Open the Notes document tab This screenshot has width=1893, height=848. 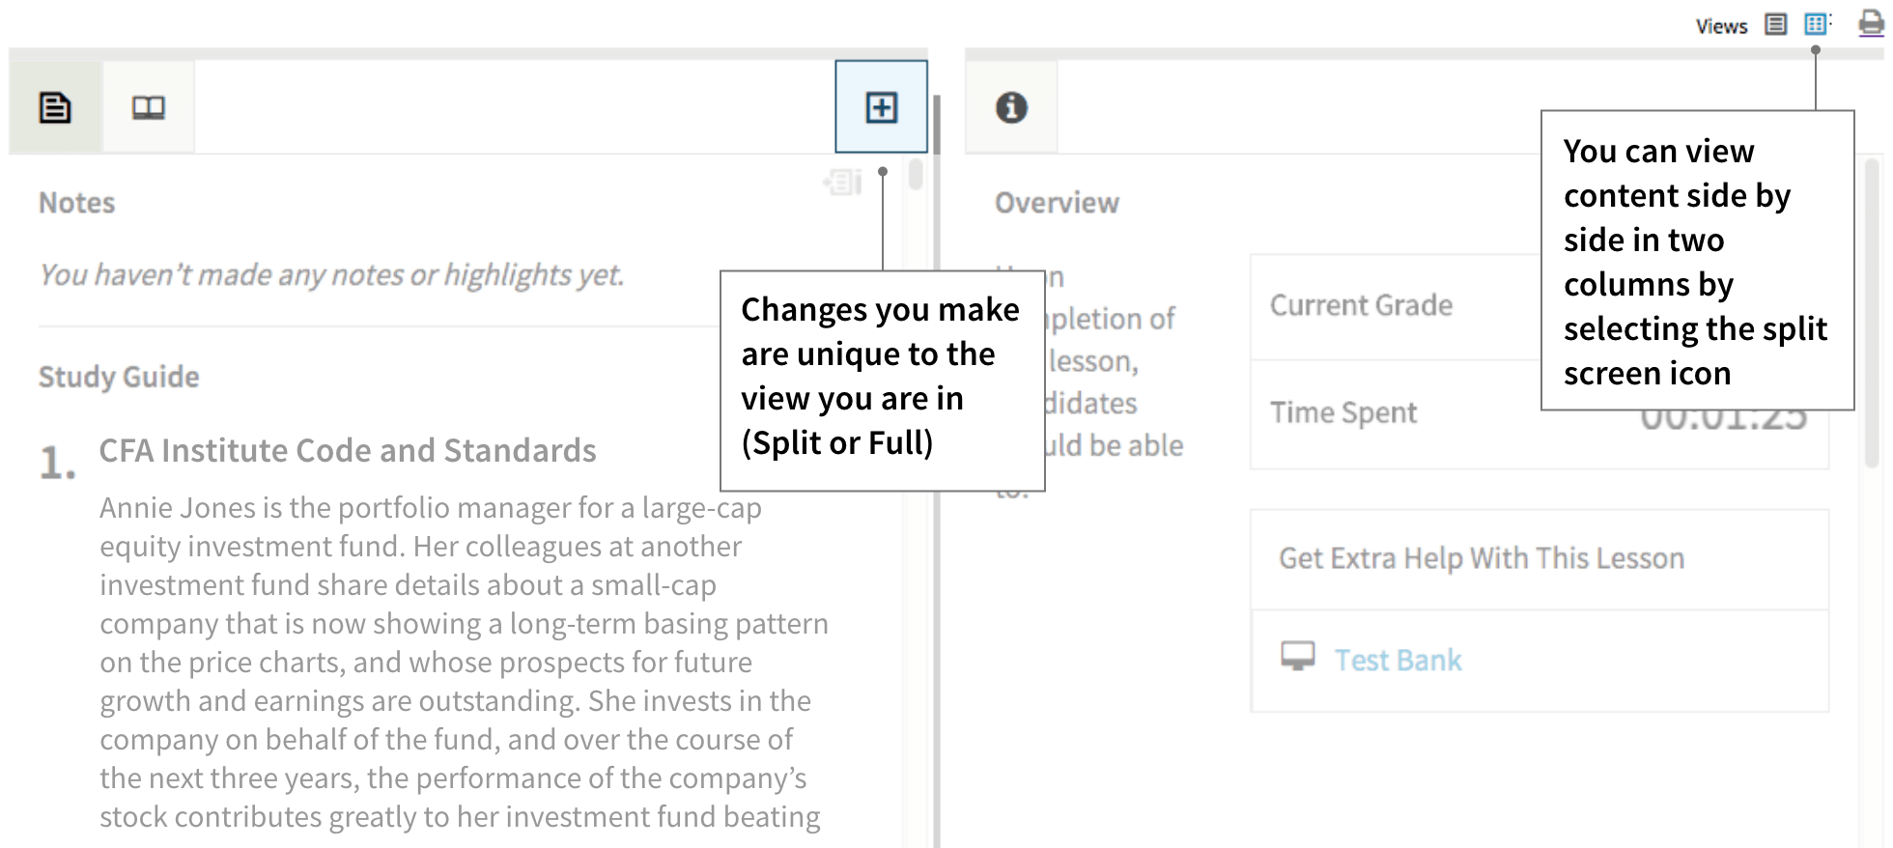[x=55, y=107]
